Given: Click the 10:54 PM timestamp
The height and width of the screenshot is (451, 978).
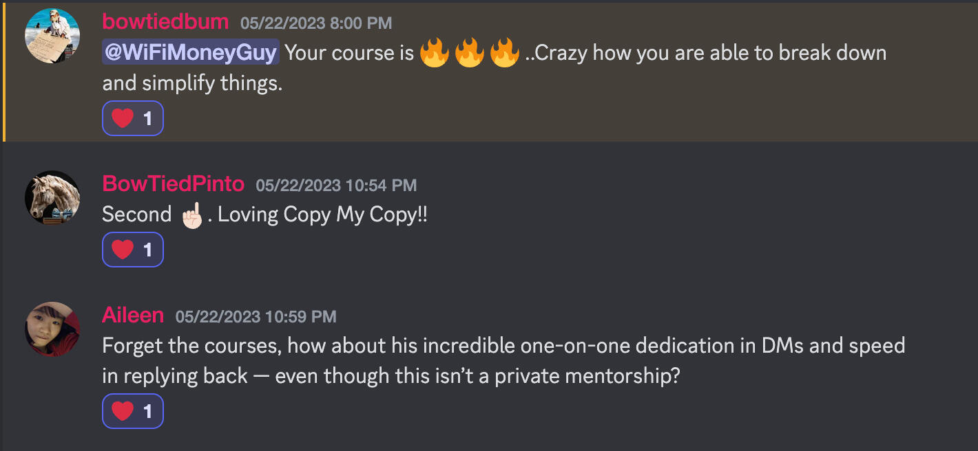Looking at the screenshot, I should pos(336,185).
